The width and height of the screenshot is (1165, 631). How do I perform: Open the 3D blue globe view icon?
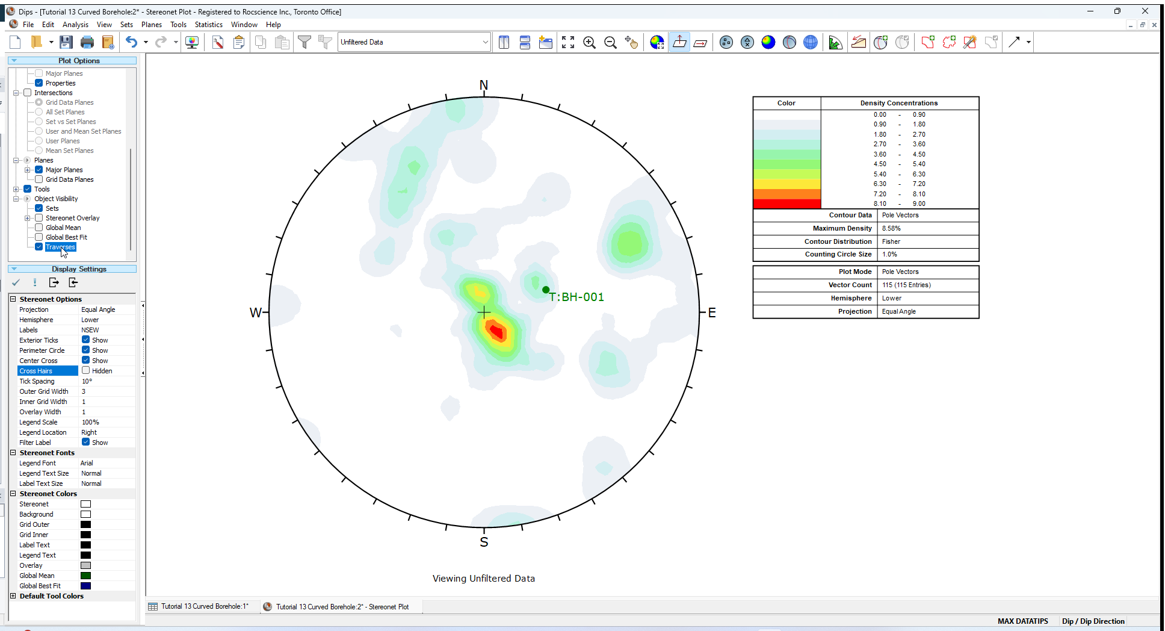click(x=811, y=42)
